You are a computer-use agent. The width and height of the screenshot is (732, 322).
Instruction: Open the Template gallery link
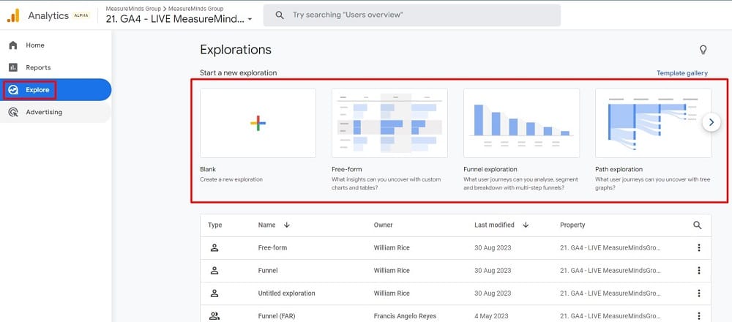pyautogui.click(x=681, y=73)
